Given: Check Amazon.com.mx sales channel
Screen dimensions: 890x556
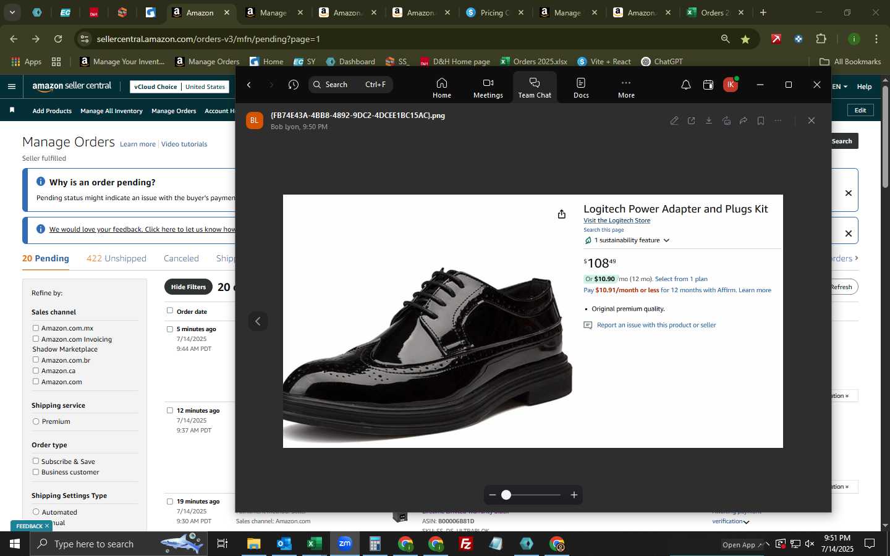Looking at the screenshot, I should click(36, 328).
